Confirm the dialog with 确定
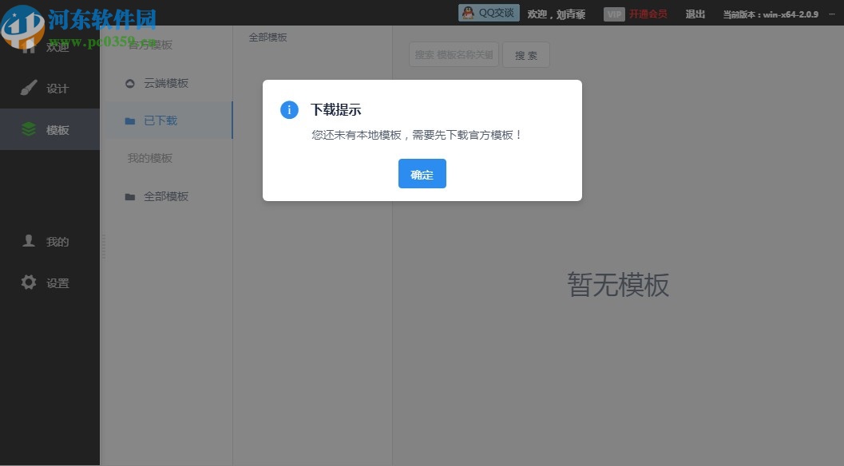Viewport: 844px width, 466px height. tap(422, 173)
